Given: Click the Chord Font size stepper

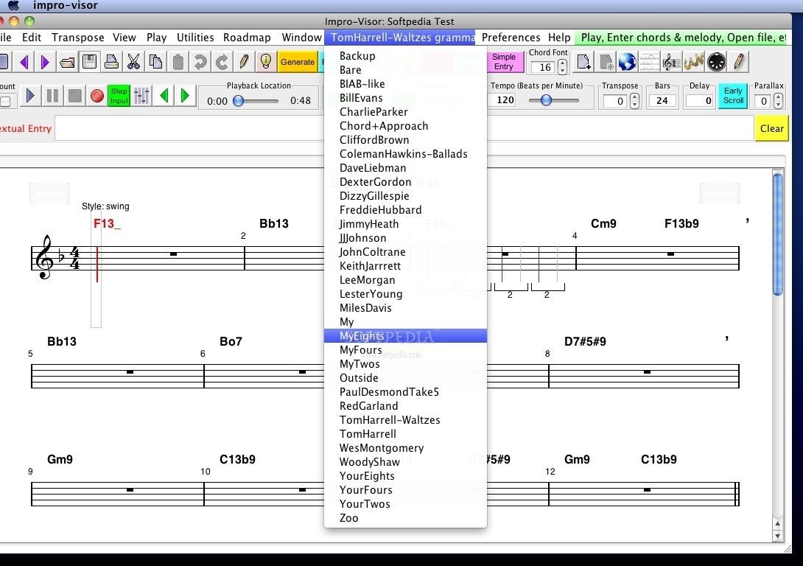Looking at the screenshot, I should click(563, 67).
